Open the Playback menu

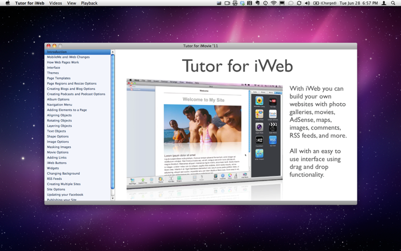89,3
